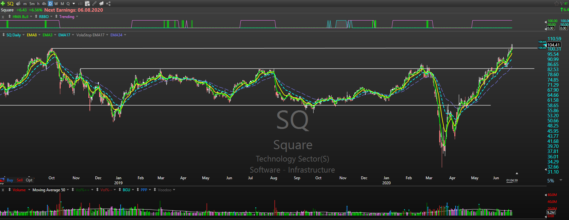Viewport: 569px width, 220px height.
Task: Click the countdown timer 01:04:39
Action: (x=512, y=180)
